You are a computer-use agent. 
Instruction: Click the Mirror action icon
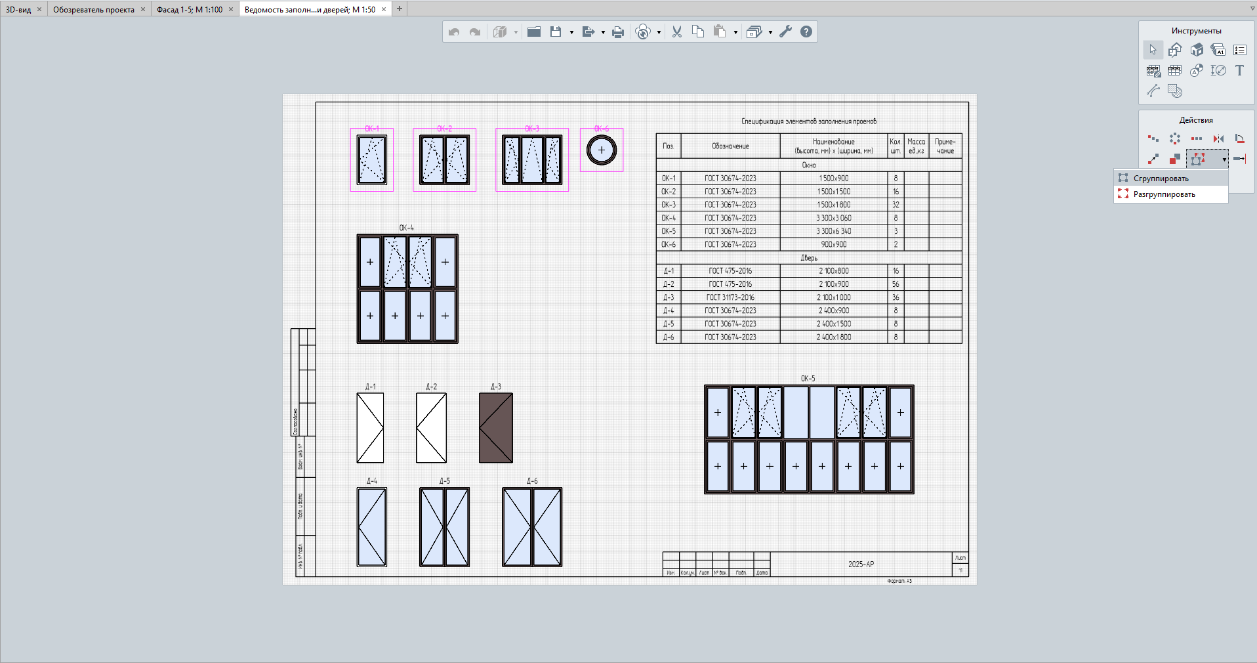pos(1218,139)
